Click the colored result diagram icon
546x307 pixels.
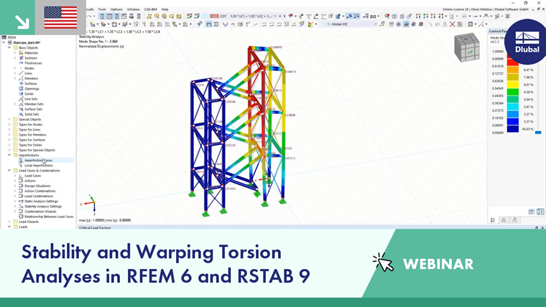coord(310,24)
